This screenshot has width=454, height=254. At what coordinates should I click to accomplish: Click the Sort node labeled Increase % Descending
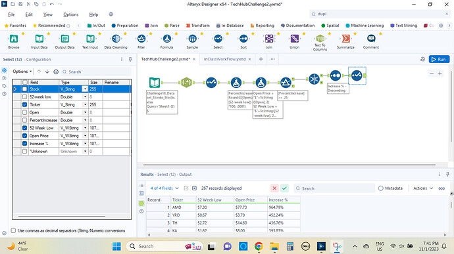(x=336, y=75)
